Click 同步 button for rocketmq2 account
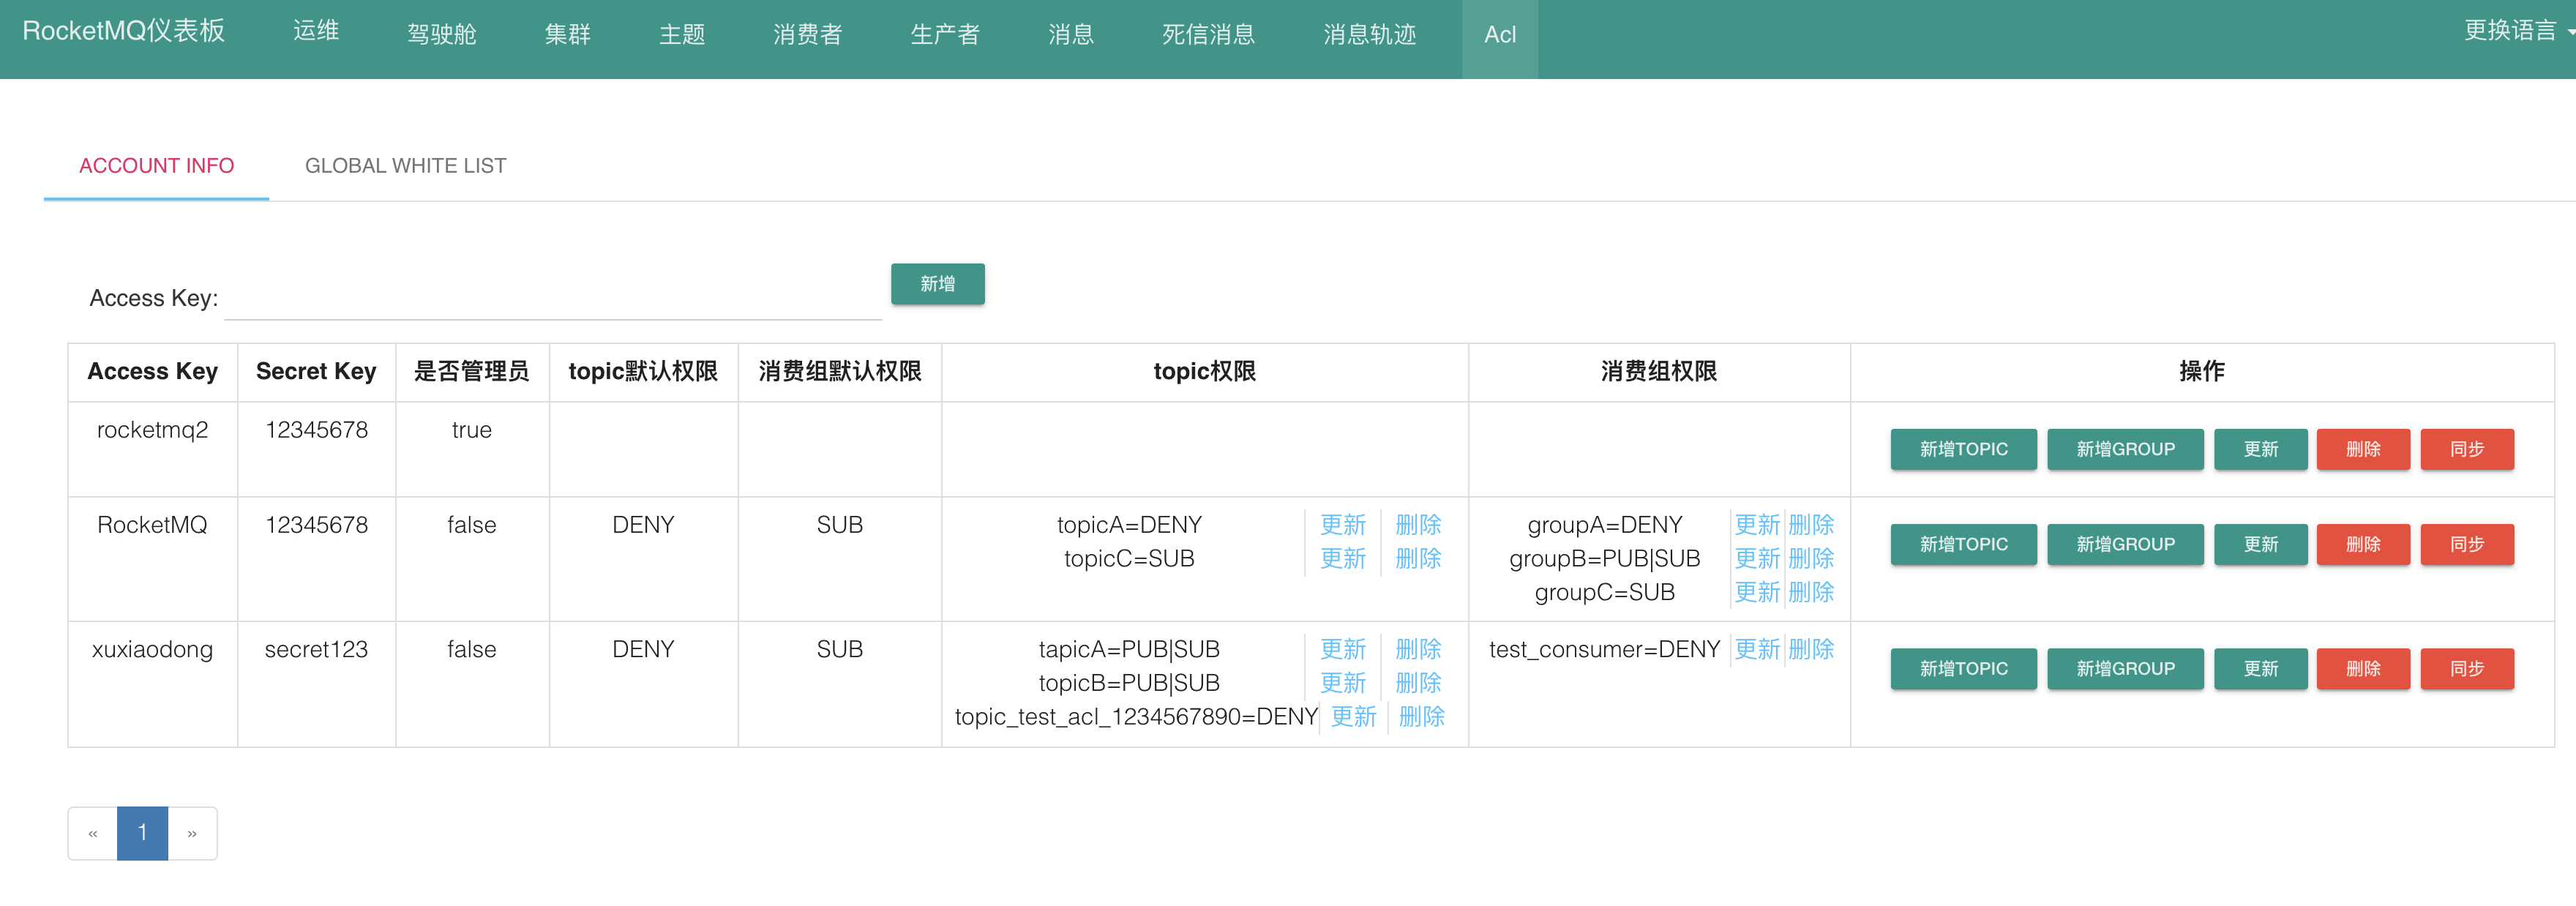2576x906 pixels. tap(2466, 449)
